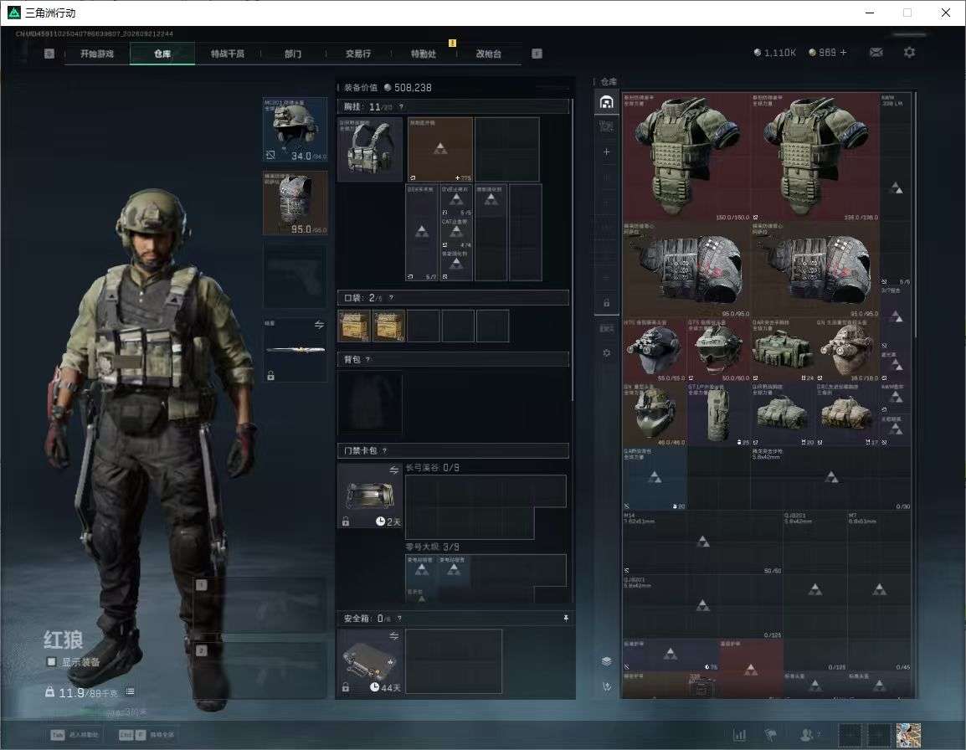The image size is (966, 750).
Task: Open the settings gear in top bar
Action: [909, 53]
